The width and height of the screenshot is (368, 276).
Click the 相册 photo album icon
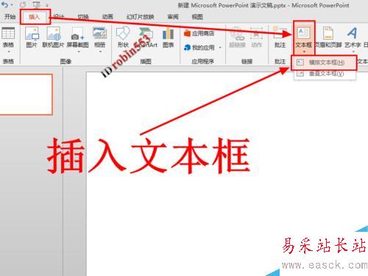click(99, 34)
